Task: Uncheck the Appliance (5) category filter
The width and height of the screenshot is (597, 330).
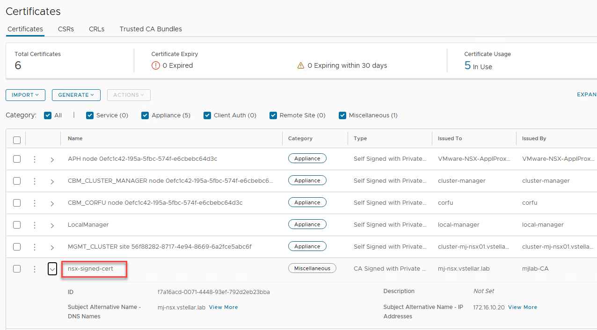Action: tap(145, 115)
